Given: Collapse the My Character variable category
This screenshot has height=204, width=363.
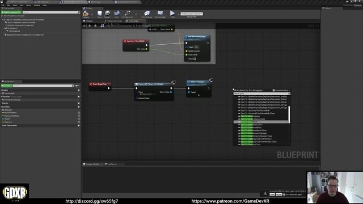Looking at the screenshot, I should pyautogui.click(x=1, y=110).
